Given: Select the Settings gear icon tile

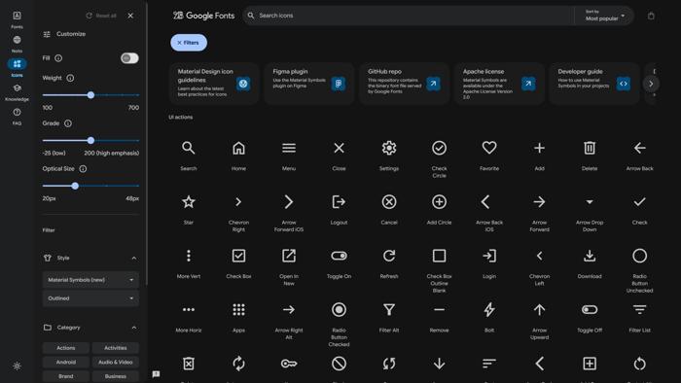Looking at the screenshot, I should pos(389,156).
